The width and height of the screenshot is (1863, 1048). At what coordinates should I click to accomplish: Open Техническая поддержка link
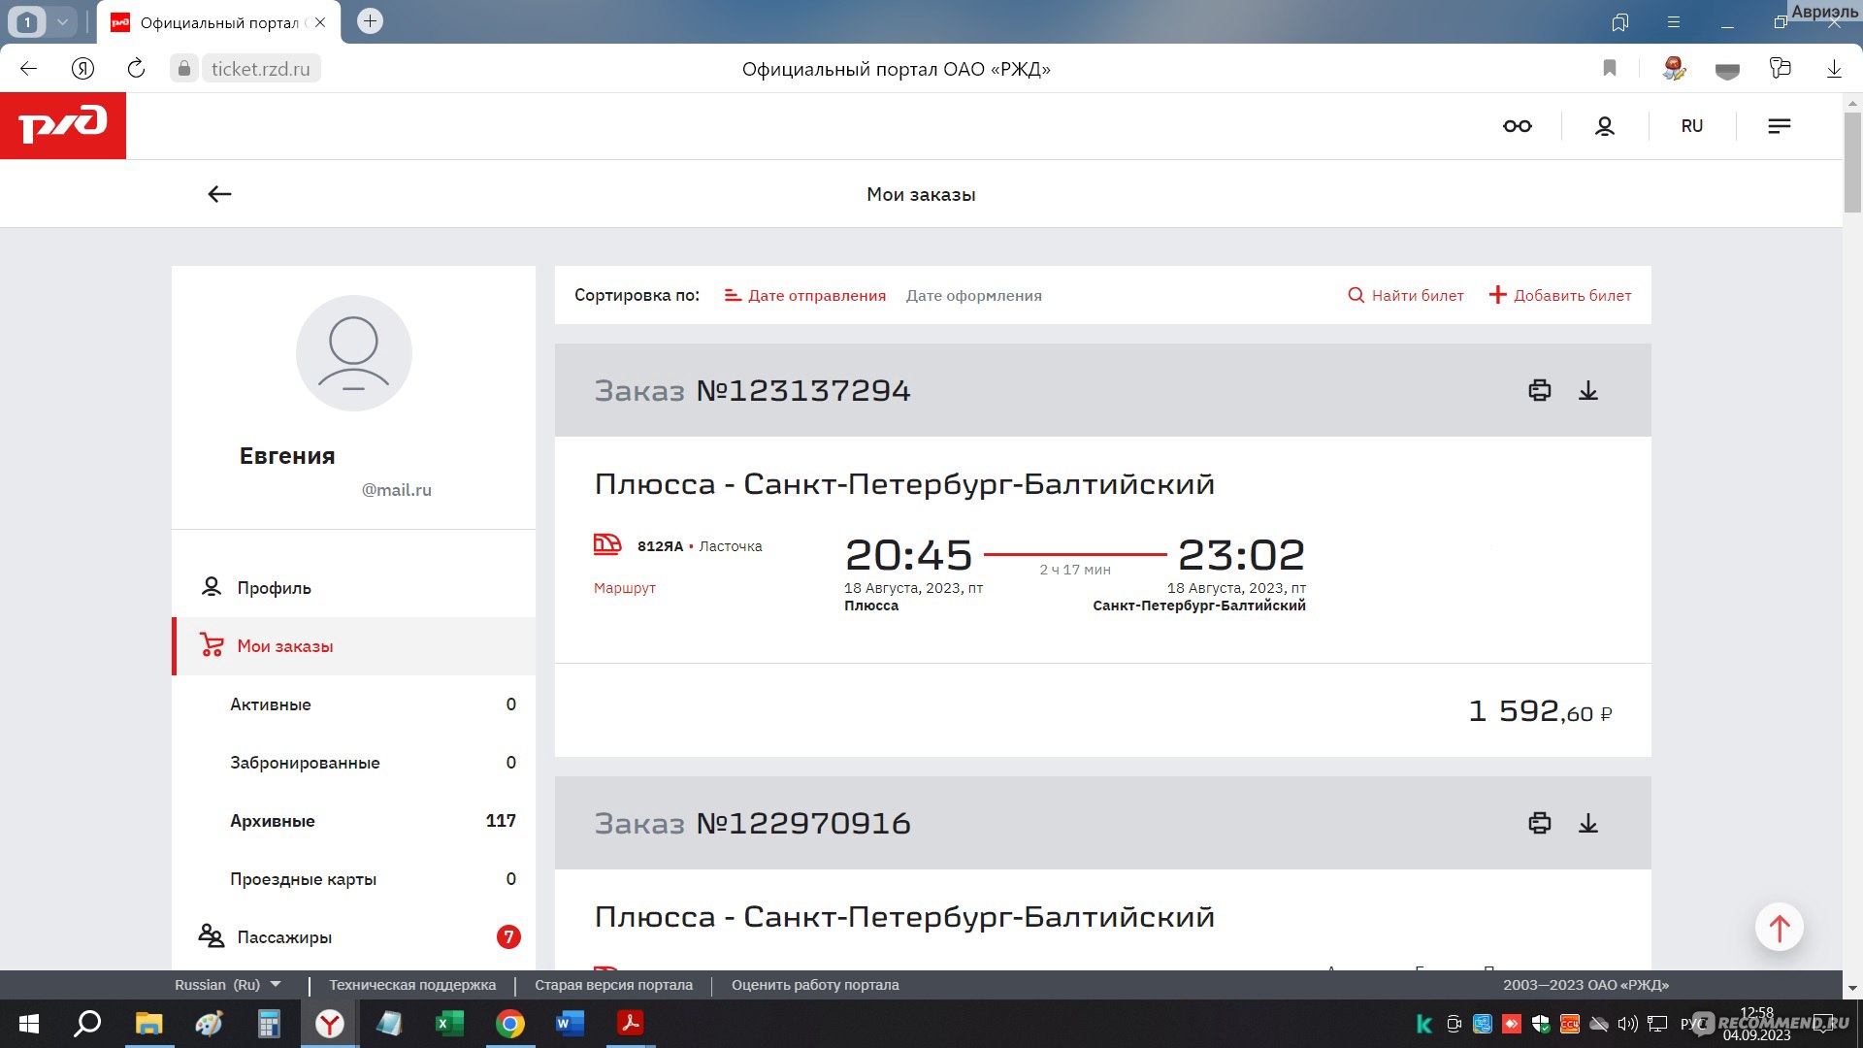click(x=412, y=985)
